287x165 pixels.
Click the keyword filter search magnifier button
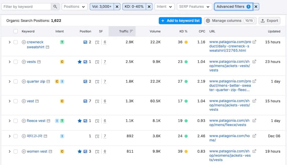[55, 7]
